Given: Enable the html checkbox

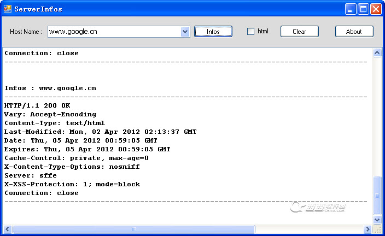Looking at the screenshot, I should (250, 31).
